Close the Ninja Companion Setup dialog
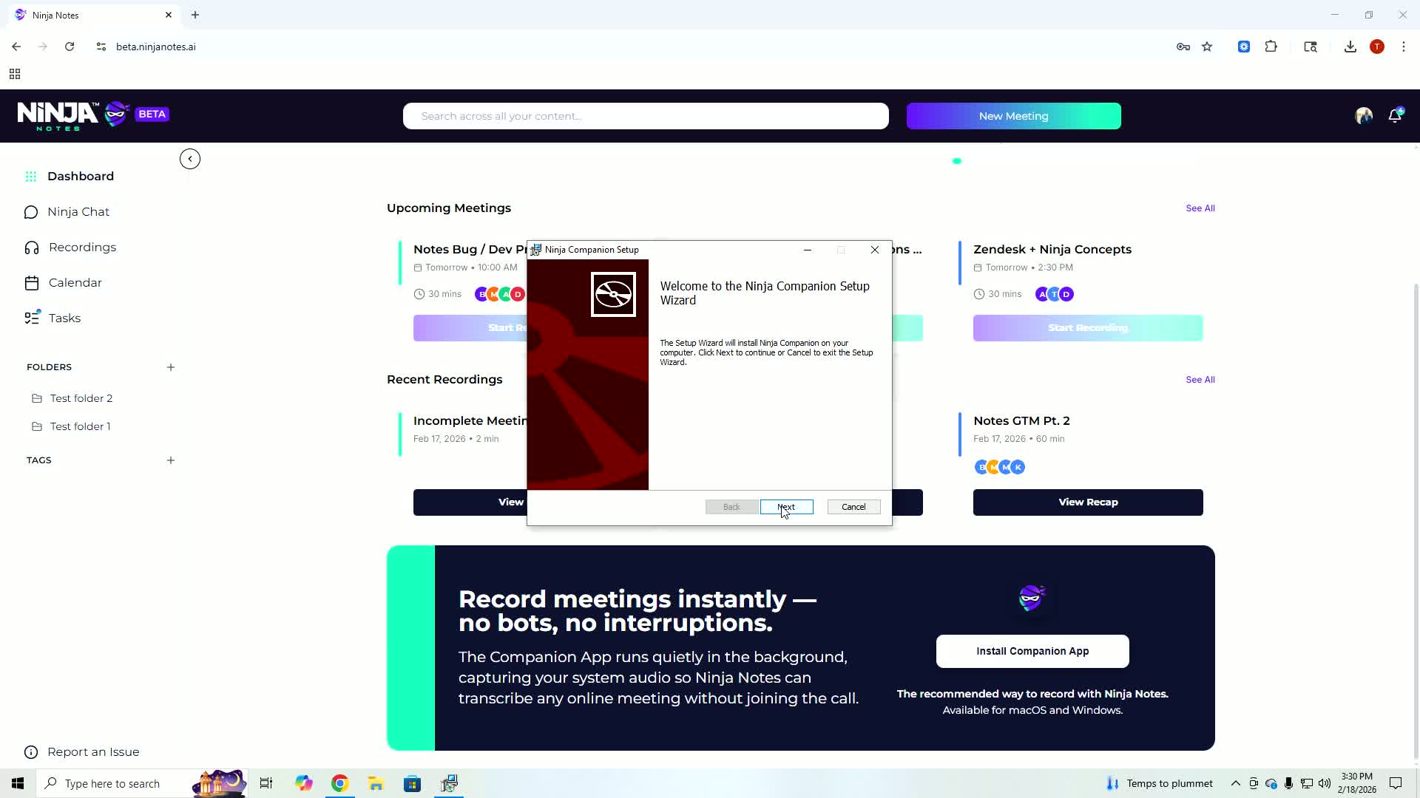Image resolution: width=1420 pixels, height=798 pixels. 875,250
